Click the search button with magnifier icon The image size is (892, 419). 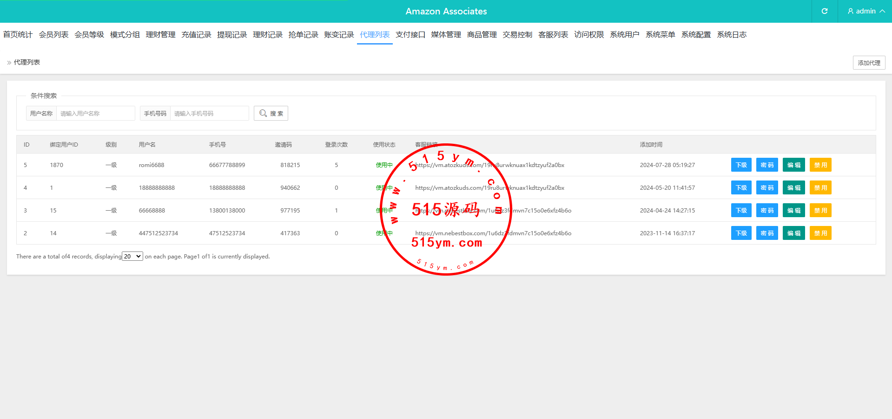coord(271,113)
